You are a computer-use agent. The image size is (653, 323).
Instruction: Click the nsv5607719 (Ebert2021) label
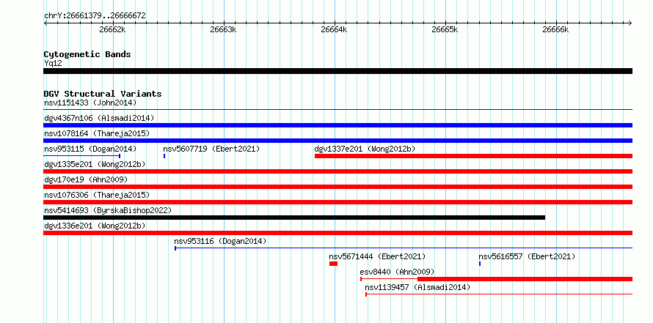point(211,149)
